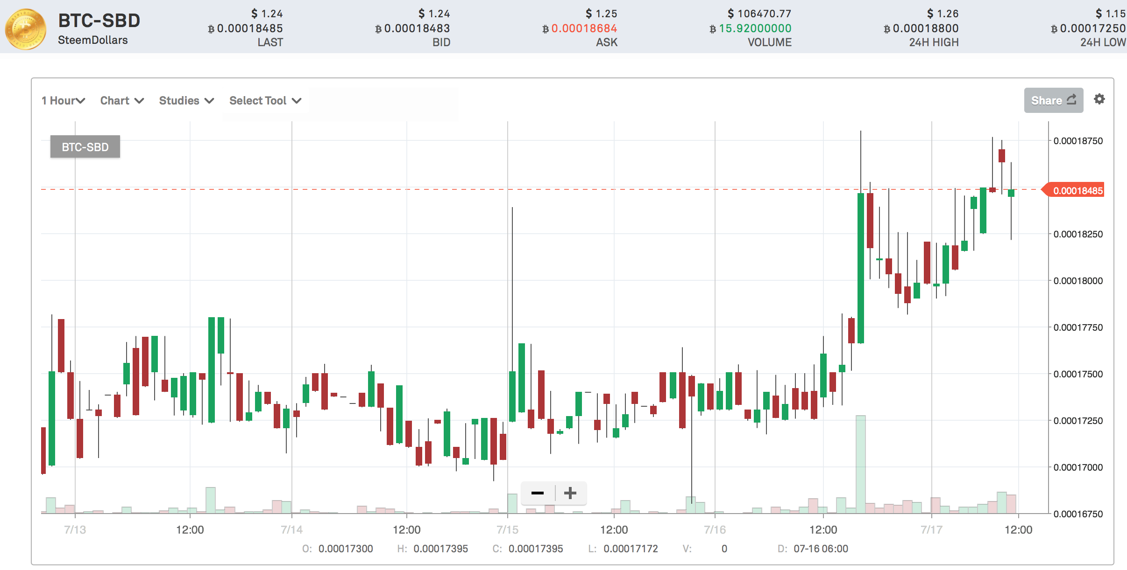The image size is (1127, 570).
Task: Click the BTC-SBD chart legend label
Action: click(85, 147)
